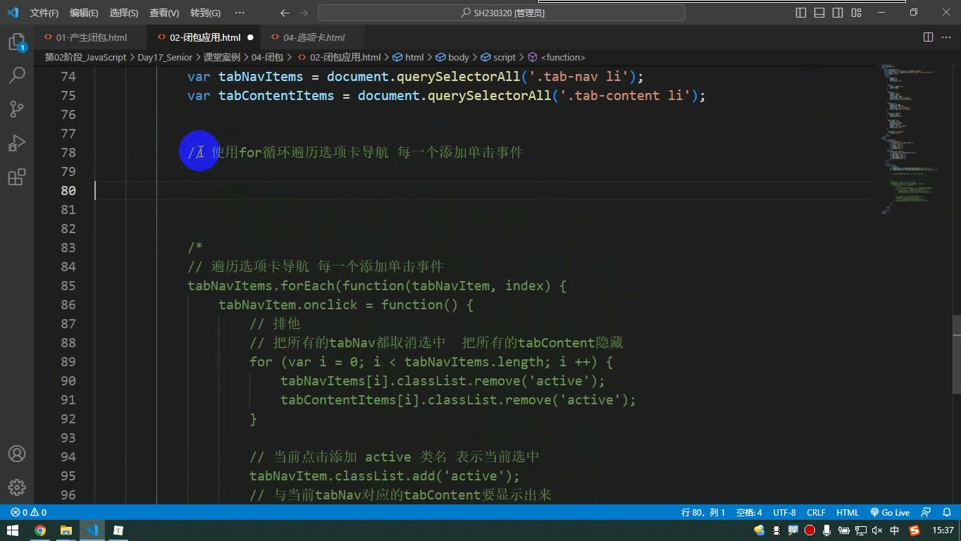Split the editor to the right
Viewport: 961px width, 541px height.
click(928, 37)
